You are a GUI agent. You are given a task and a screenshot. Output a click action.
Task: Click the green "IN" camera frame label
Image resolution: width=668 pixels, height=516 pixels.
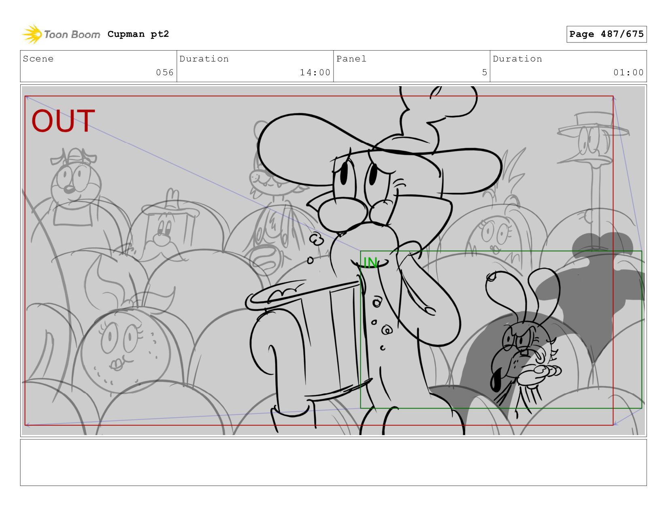coord(370,263)
